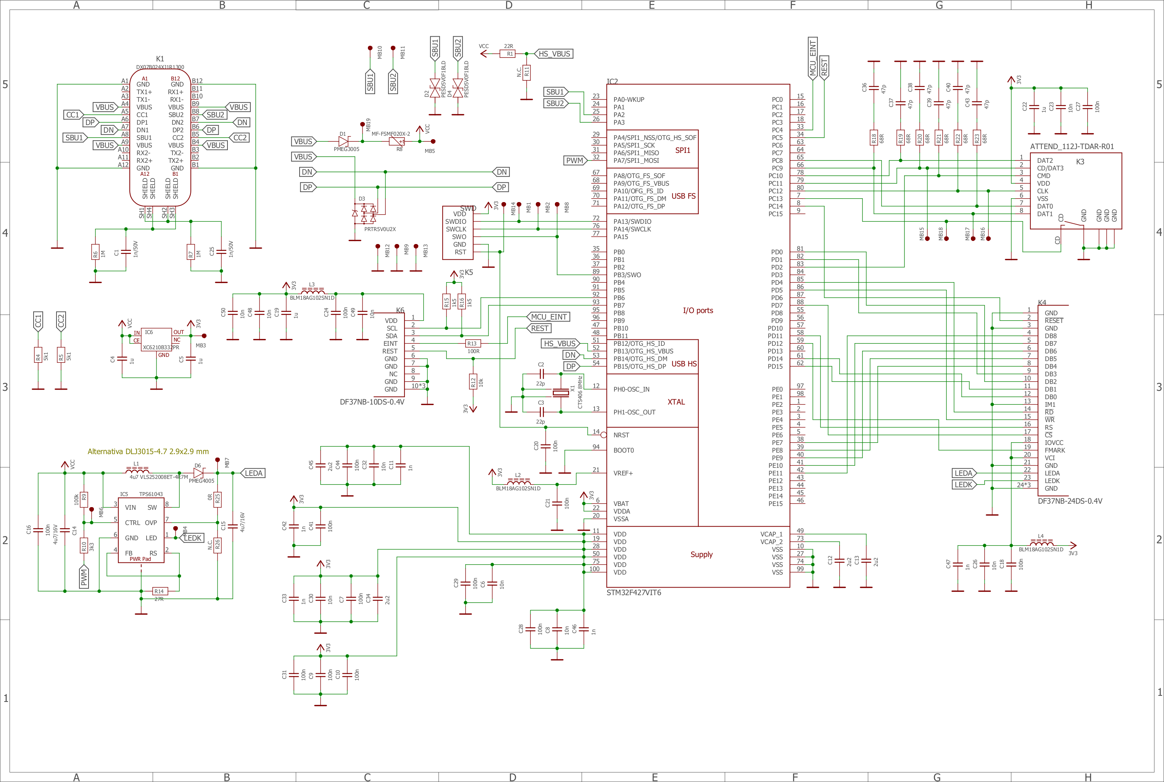The width and height of the screenshot is (1164, 782).
Task: Click the DX07B024XJ1B1300 part label
Action: pyautogui.click(x=160, y=67)
